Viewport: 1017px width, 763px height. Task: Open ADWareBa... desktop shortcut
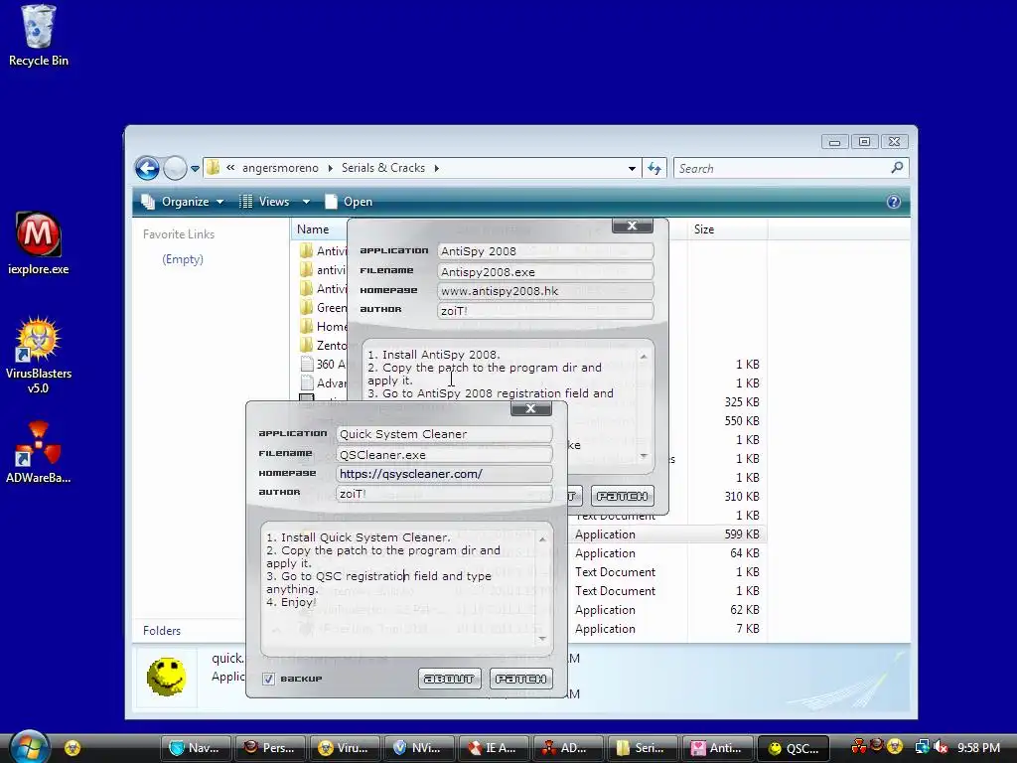pyautogui.click(x=39, y=453)
